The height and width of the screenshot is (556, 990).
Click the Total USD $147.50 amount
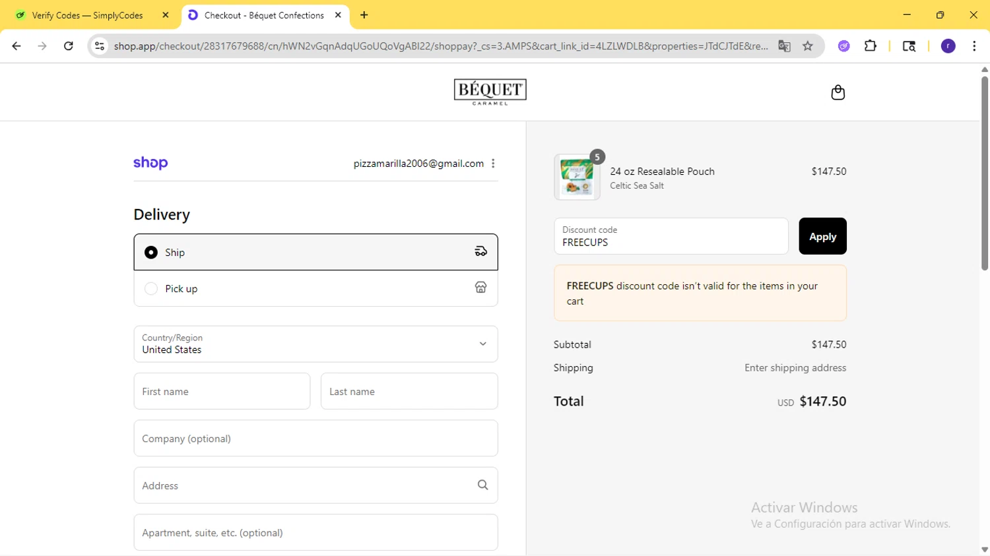pyautogui.click(x=812, y=402)
